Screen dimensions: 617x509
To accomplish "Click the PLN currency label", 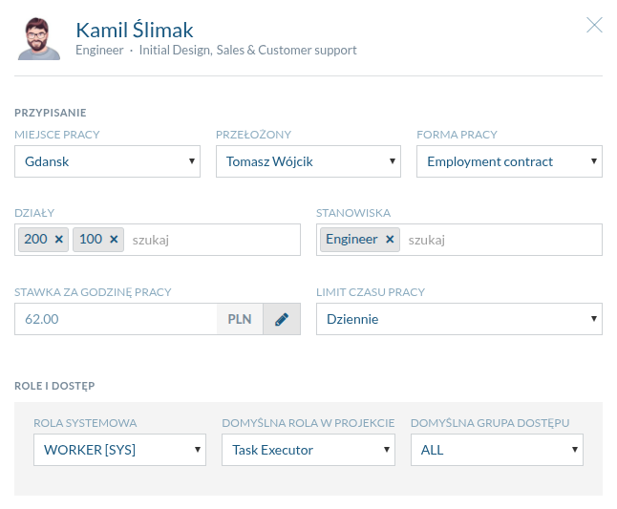I will point(240,319).
